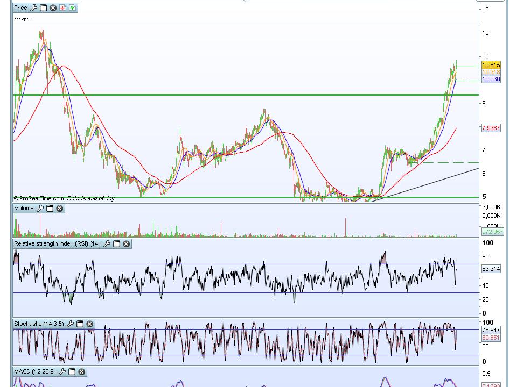Maximize the MACD indicator panel

[x=72, y=372]
